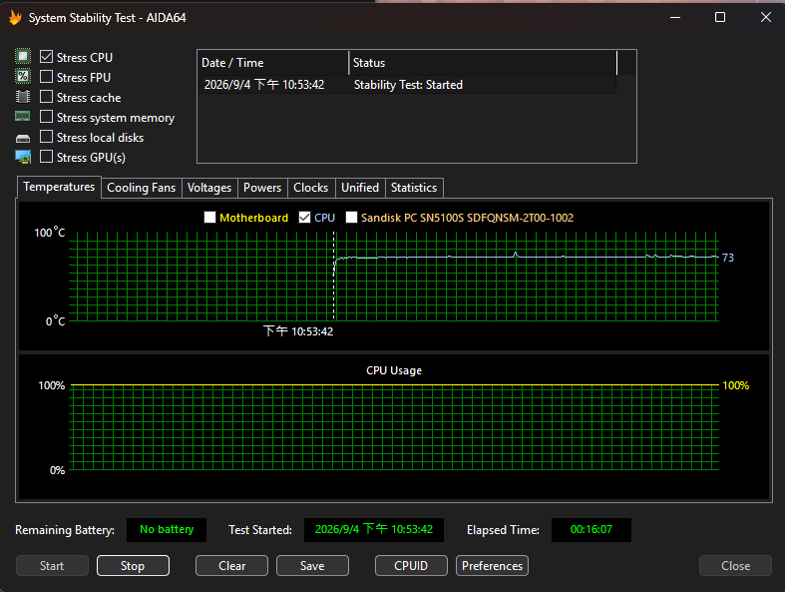Open the Voltages tab
Viewport: 785px width, 592px height.
(x=209, y=188)
